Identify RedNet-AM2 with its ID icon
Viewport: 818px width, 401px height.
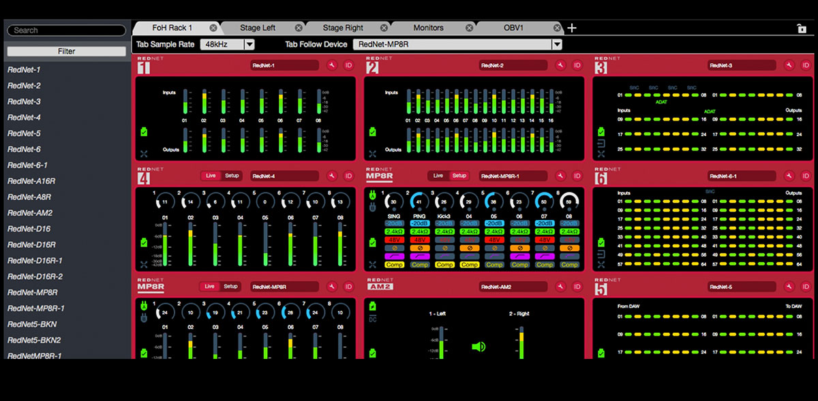coord(577,287)
